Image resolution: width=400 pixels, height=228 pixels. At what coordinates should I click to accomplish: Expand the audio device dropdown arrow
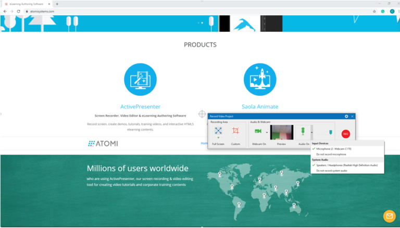312,132
